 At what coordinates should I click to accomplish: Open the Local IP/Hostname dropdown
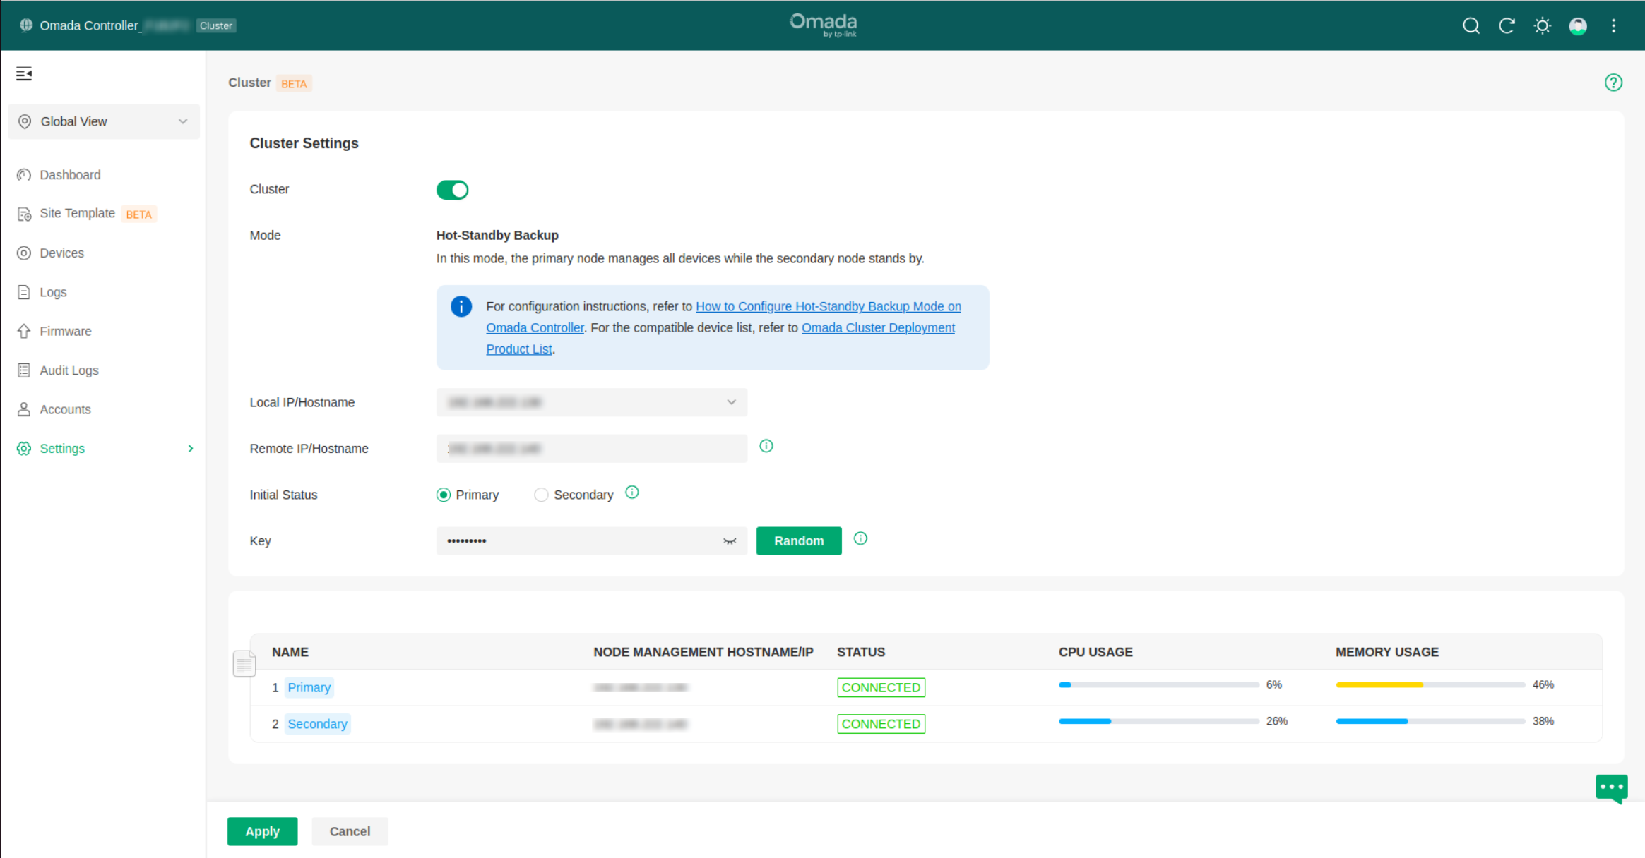pos(592,402)
